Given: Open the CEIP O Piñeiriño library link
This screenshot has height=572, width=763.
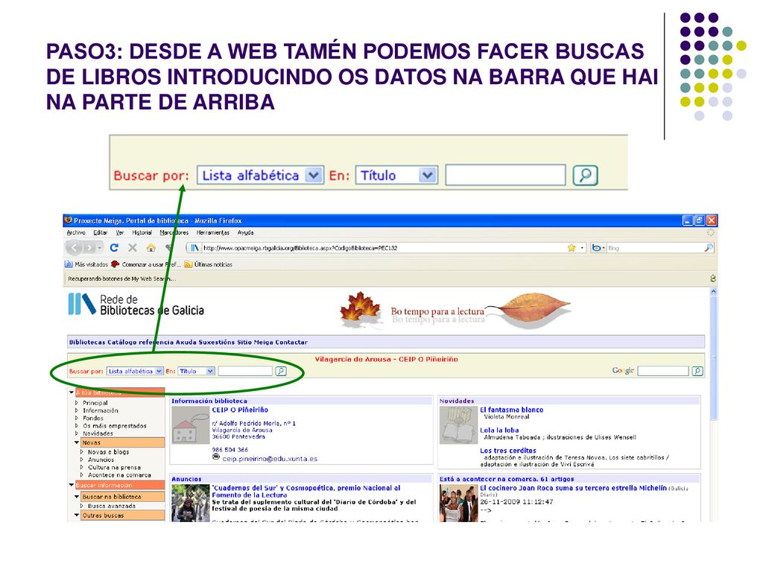Looking at the screenshot, I should point(240,410).
